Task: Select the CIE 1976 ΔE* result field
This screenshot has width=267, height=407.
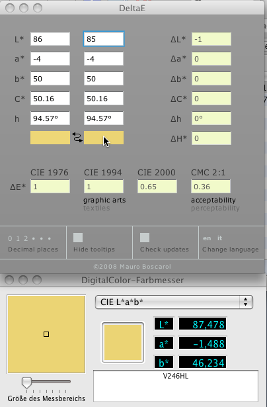Action: (50, 187)
